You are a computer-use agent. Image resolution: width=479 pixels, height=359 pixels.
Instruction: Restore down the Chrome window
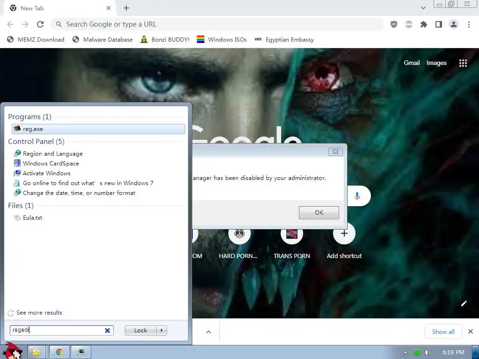coord(451,4)
